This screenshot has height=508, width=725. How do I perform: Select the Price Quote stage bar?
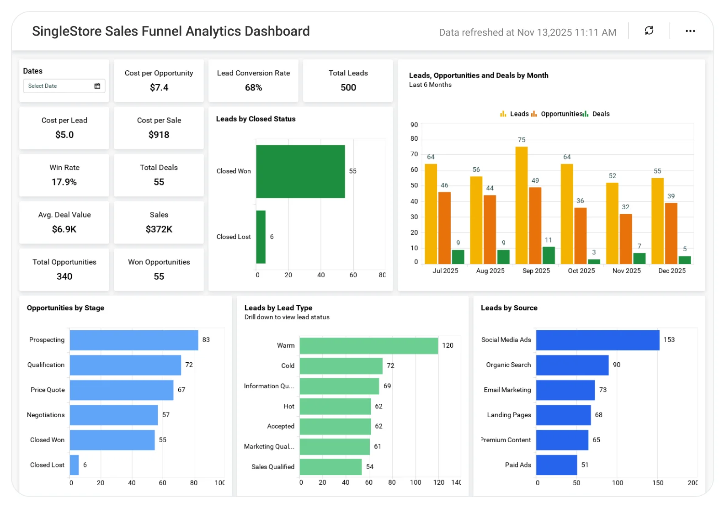tap(122, 390)
